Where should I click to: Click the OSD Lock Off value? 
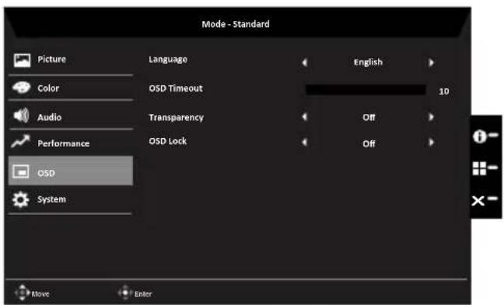coord(369,144)
